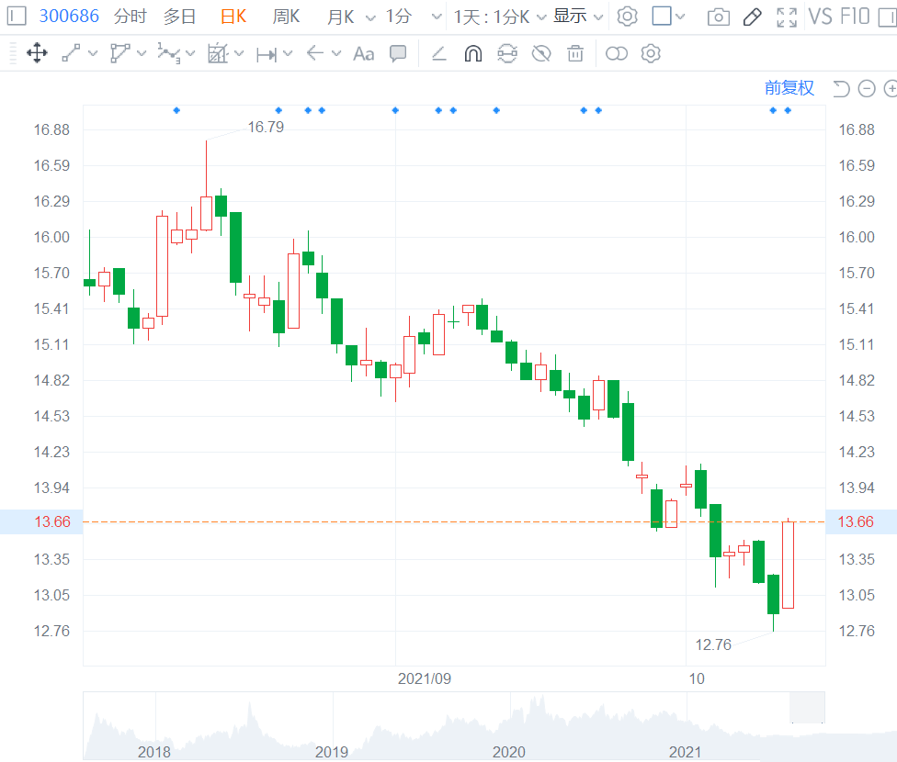Open drawing toolbar settings gear
Screen dimensions: 897x762
[x=651, y=54]
